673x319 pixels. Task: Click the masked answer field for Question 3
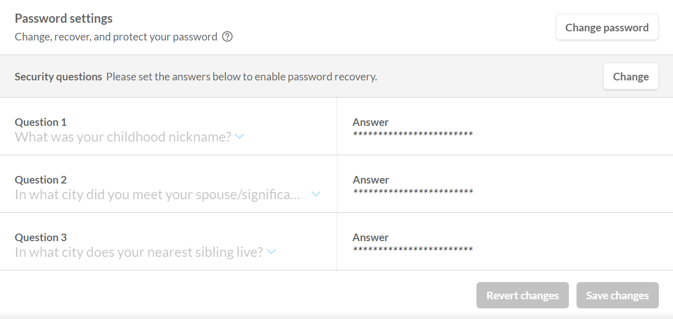pos(412,249)
